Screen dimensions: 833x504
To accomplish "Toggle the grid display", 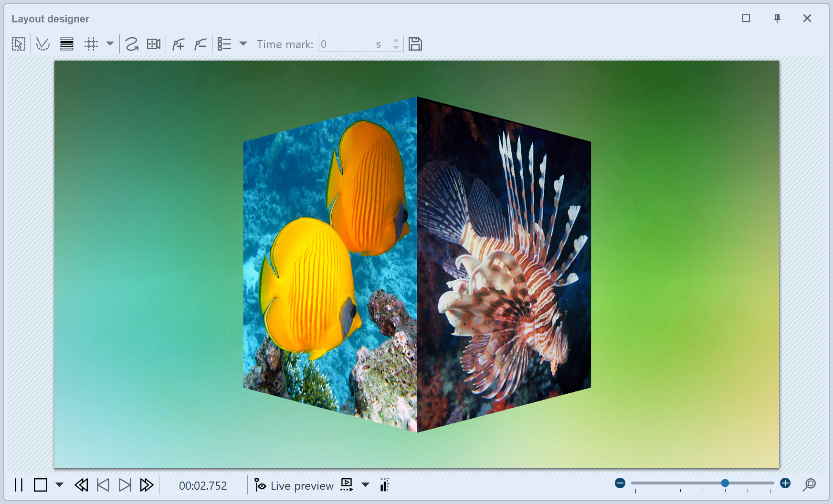I will (x=92, y=44).
